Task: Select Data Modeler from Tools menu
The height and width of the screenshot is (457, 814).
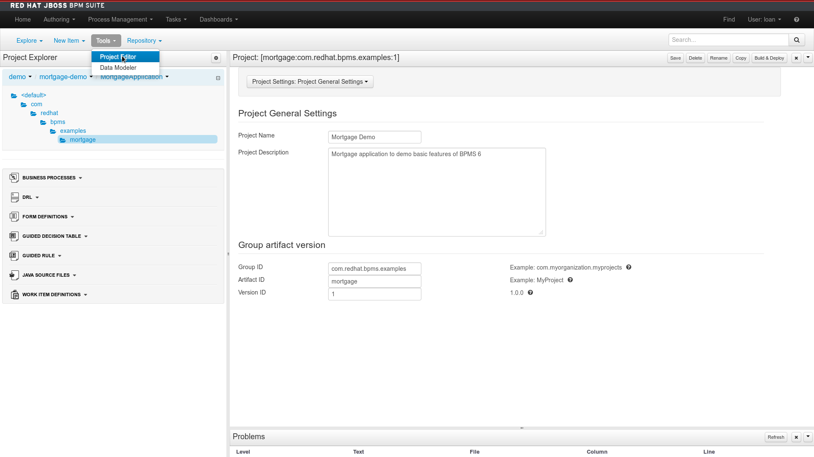Action: (118, 68)
